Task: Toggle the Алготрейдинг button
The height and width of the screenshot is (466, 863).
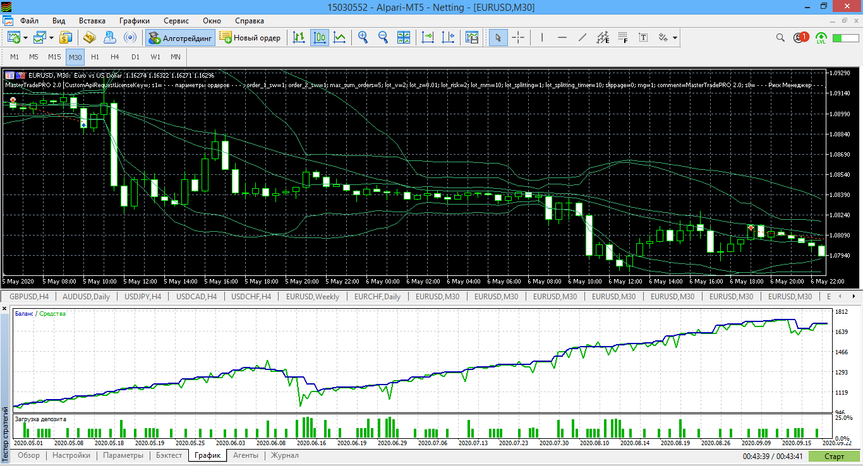Action: [181, 38]
